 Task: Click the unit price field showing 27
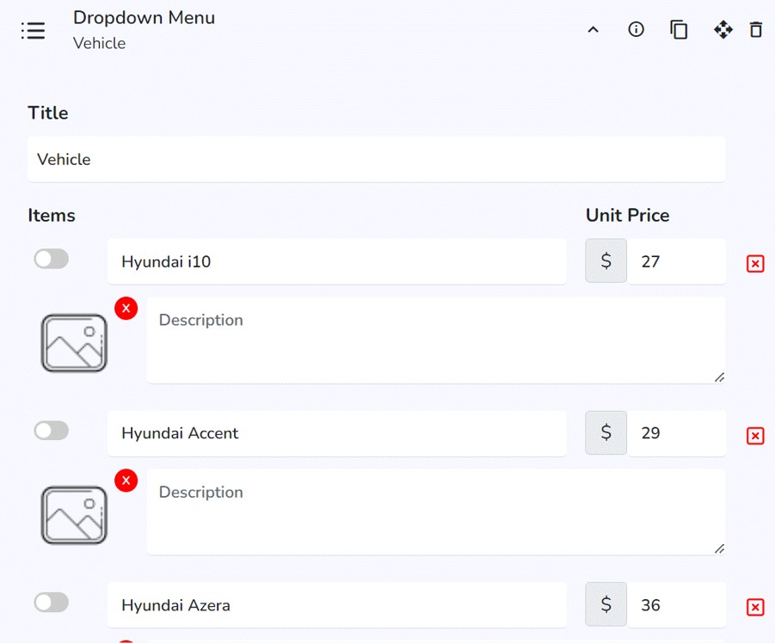677,261
